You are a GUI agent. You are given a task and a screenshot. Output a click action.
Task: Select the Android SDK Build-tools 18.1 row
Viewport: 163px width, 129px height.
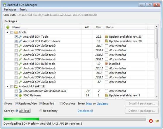click(x=79, y=73)
